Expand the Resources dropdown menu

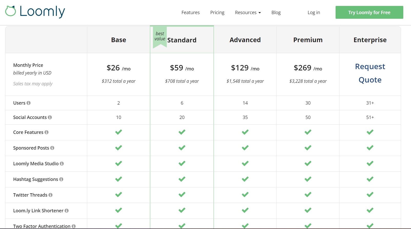coord(248,13)
